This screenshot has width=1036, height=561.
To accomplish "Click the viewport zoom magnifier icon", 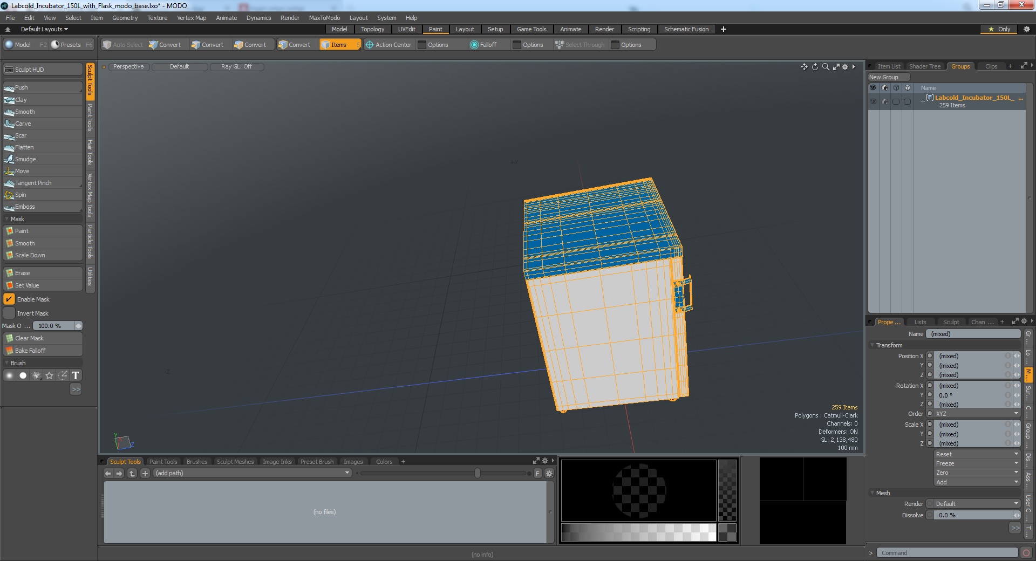I will pos(826,67).
